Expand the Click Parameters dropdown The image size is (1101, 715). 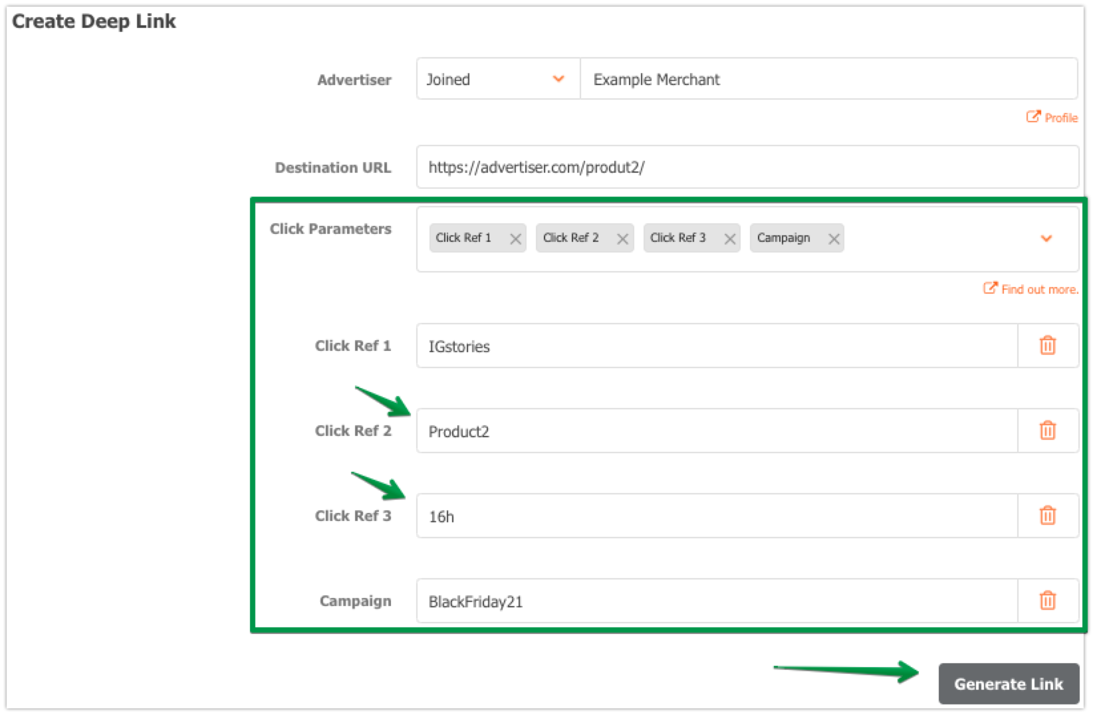click(x=1046, y=239)
